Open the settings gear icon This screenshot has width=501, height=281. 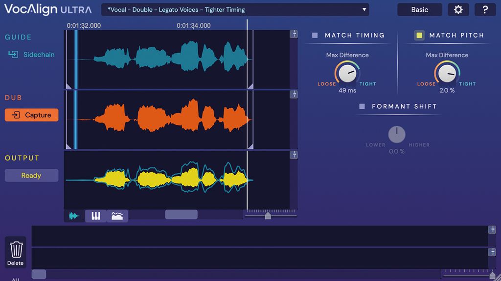[x=458, y=9]
